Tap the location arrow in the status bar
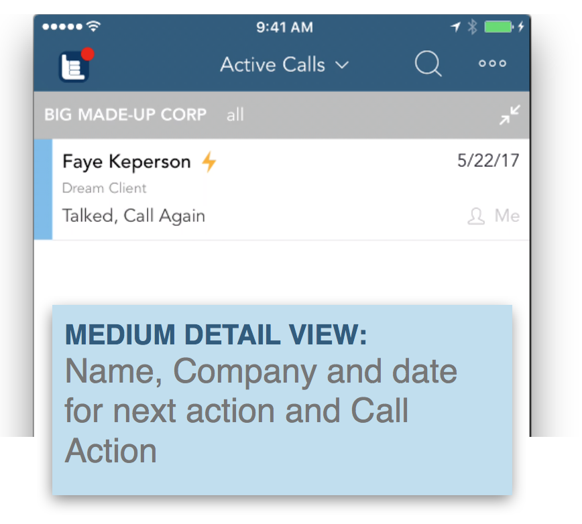 click(x=455, y=27)
